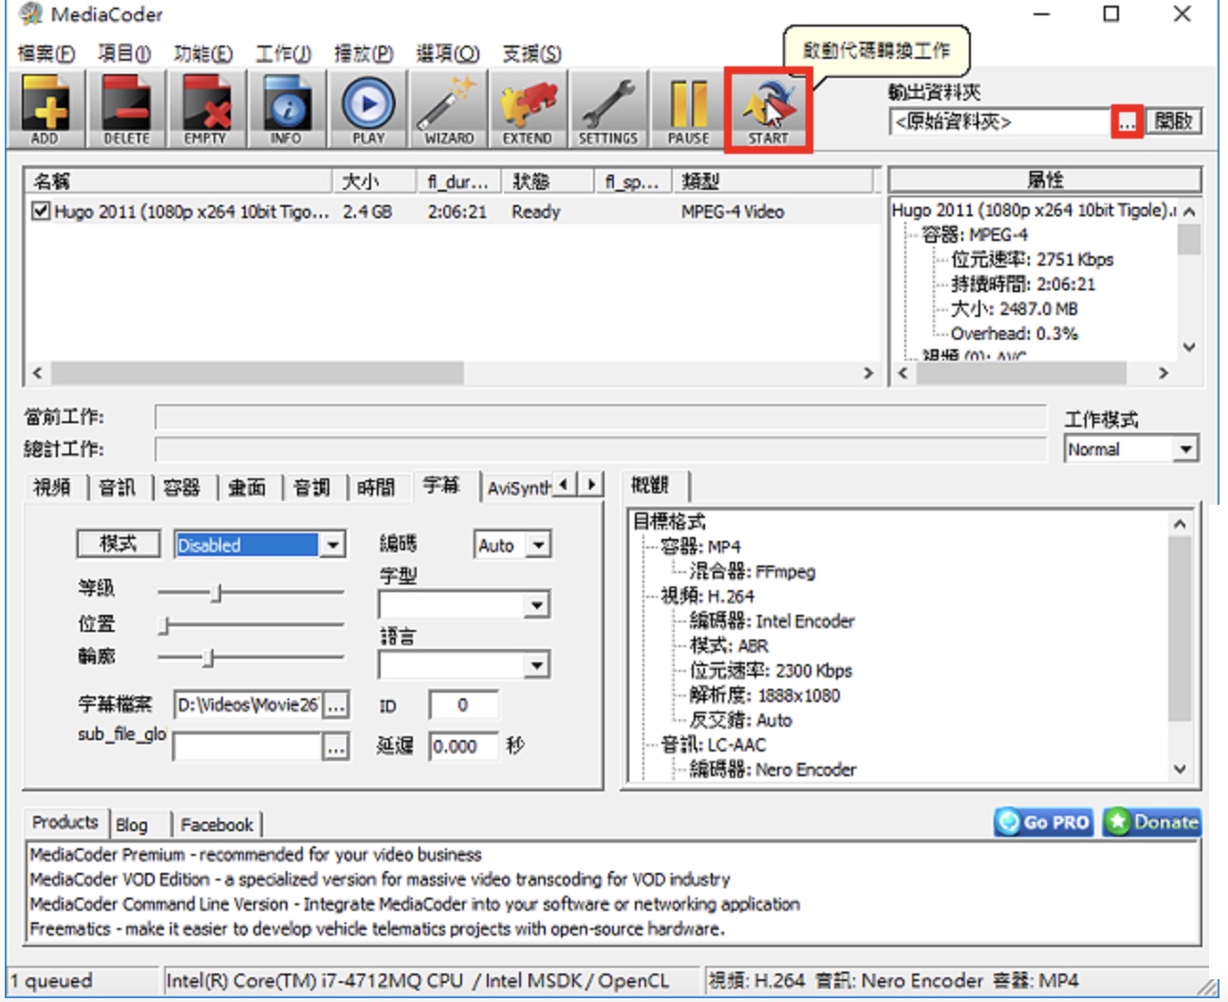
Task: Open the 項目(I) menu
Action: click(x=124, y=54)
